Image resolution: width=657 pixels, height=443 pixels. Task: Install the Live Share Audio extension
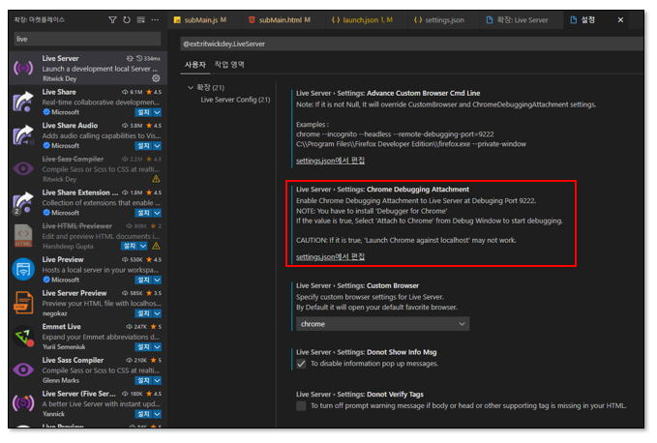coord(143,146)
